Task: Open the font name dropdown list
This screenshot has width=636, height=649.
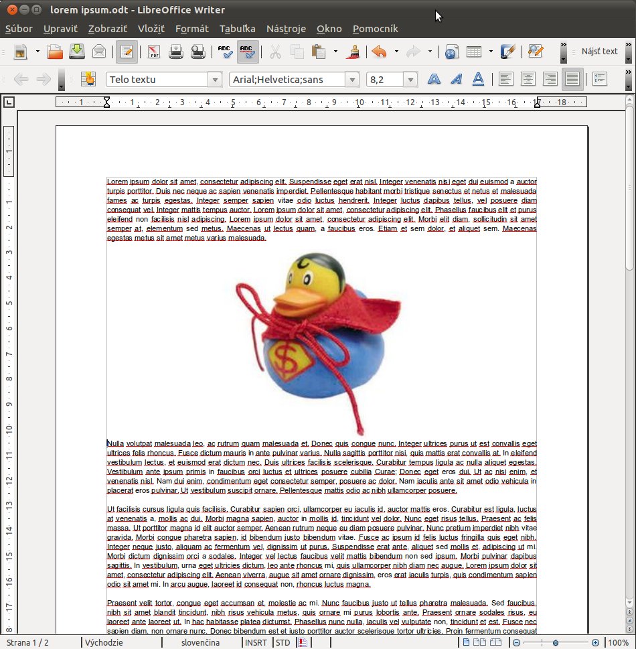Action: click(x=352, y=80)
